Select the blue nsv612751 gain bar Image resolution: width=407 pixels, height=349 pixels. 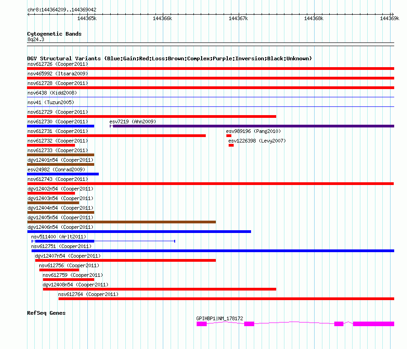[x=213, y=251]
